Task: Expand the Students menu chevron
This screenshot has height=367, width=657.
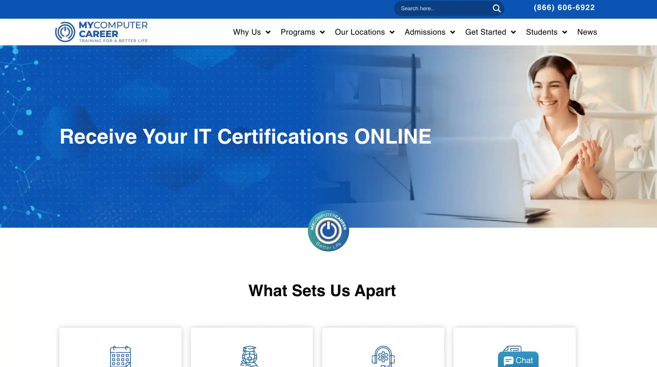Action: point(565,32)
